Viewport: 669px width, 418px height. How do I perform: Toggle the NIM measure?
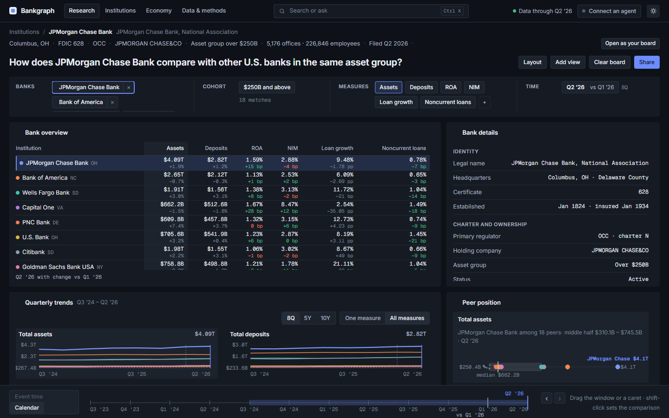click(474, 87)
